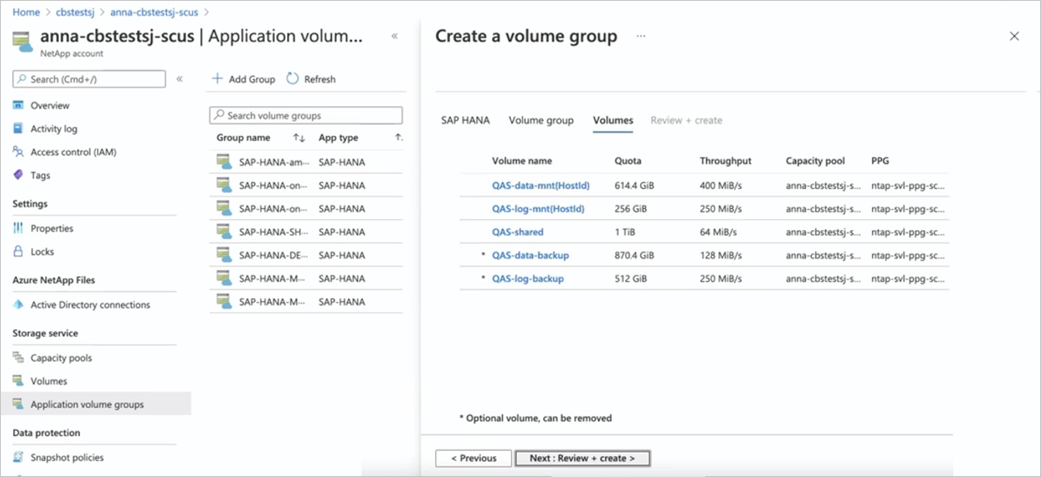
Task: Select the SAP-HANA-DE... group name text
Action: coord(274,255)
